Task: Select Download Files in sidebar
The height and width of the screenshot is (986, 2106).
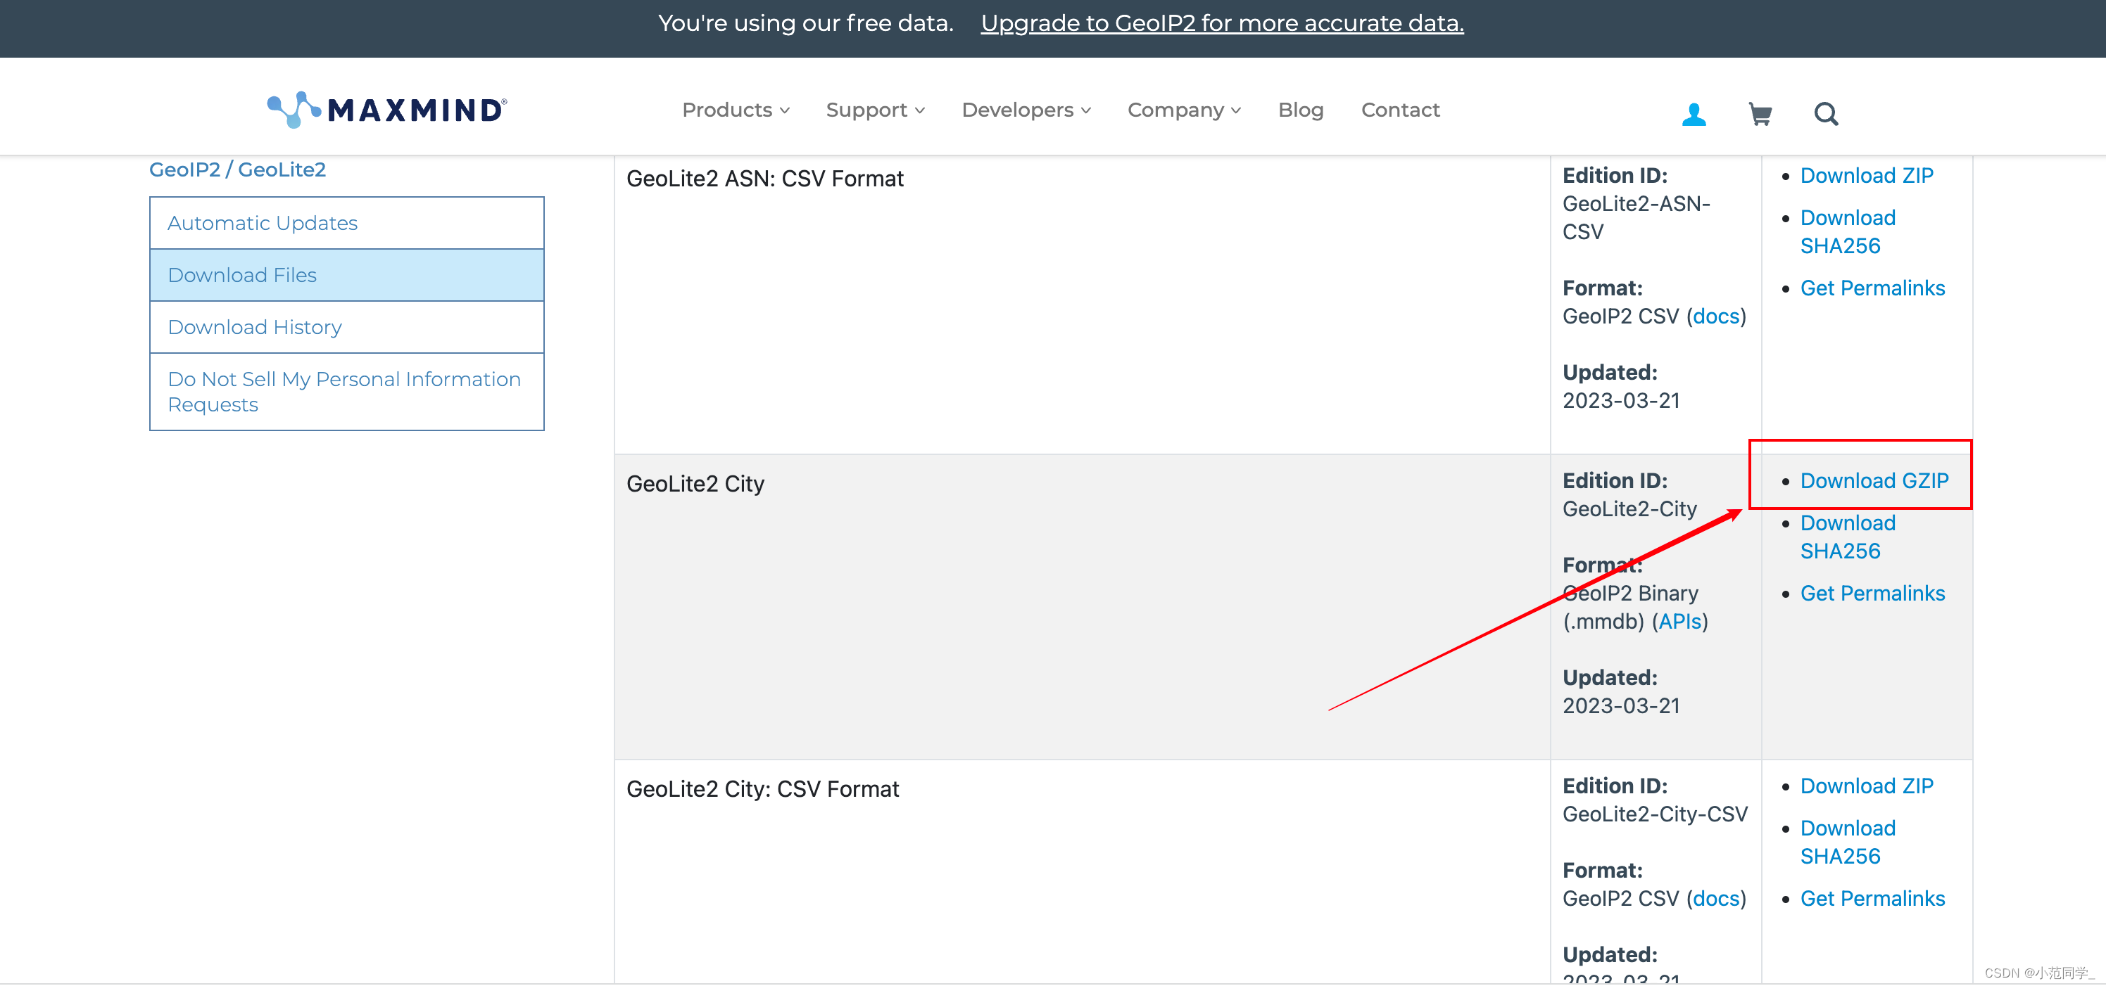Action: 242,275
